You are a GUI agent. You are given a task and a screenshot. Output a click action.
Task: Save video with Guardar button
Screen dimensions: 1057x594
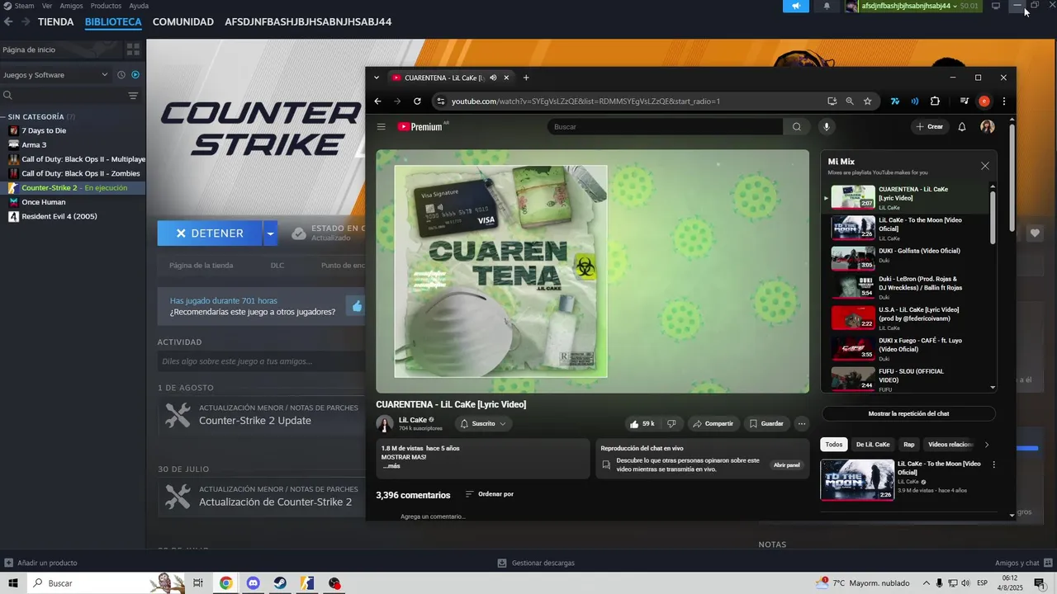pos(765,424)
